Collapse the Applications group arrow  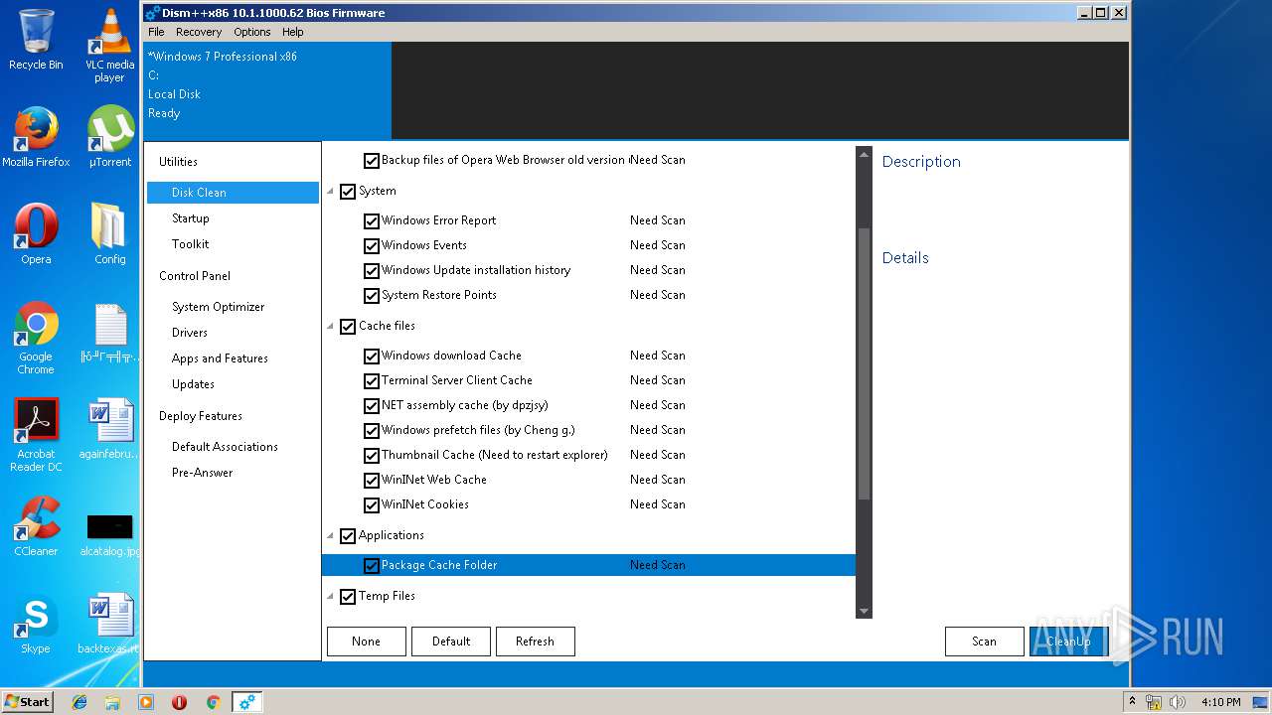click(331, 535)
